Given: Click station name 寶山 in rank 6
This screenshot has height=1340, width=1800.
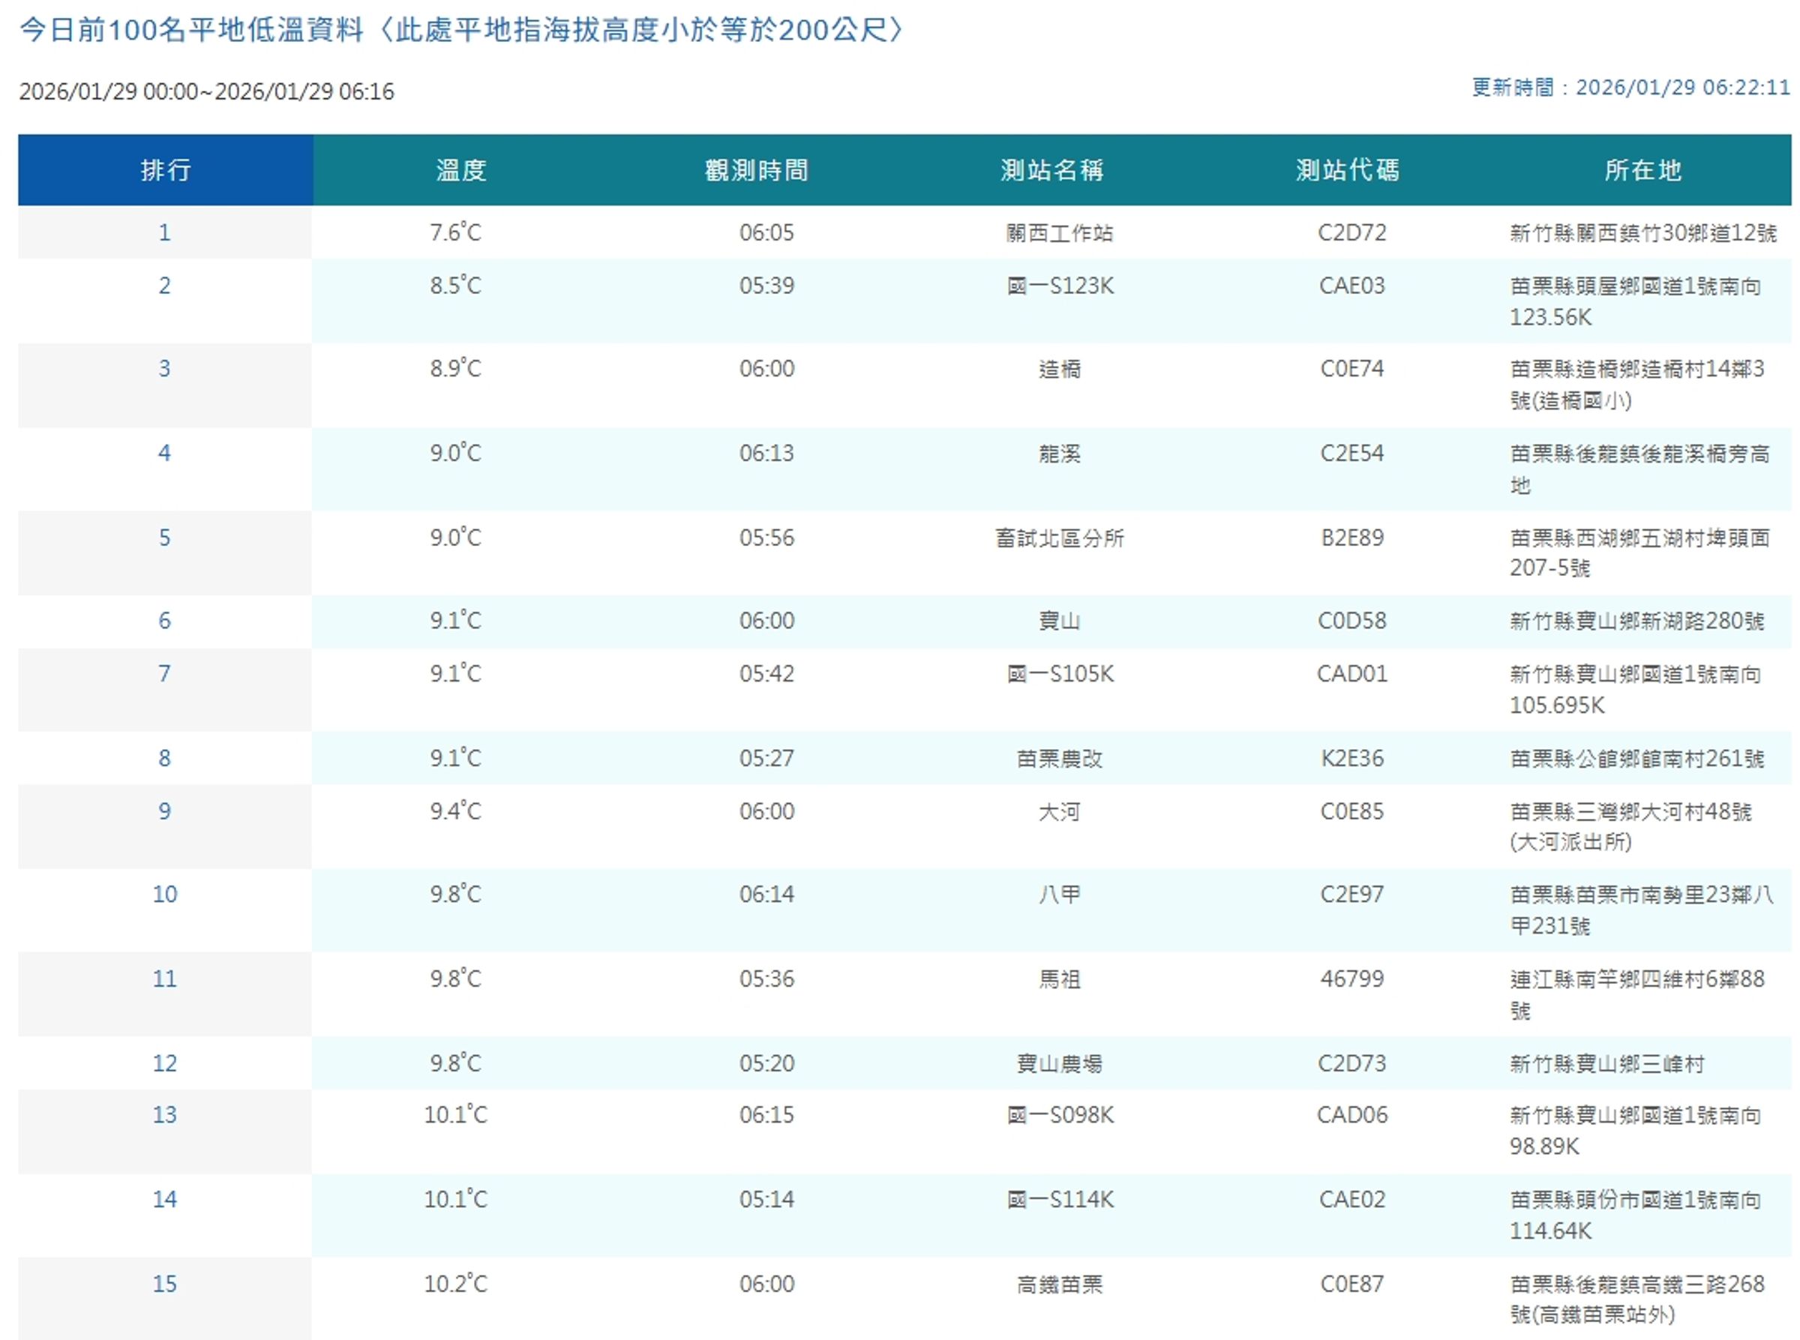Looking at the screenshot, I should (x=1060, y=622).
